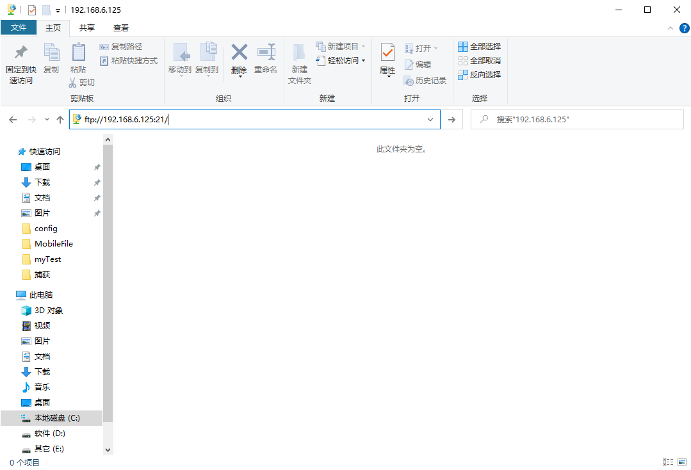The width and height of the screenshot is (691, 470).
Task: Open the Properties (属性) dropdown arrow
Action: [389, 77]
